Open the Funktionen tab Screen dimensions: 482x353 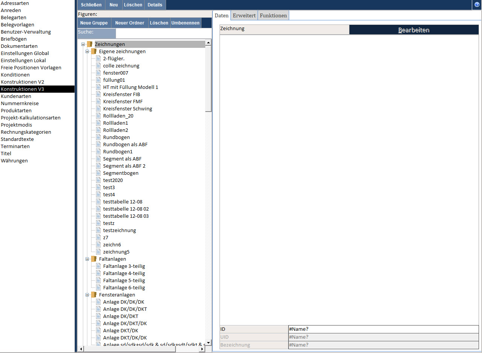point(273,15)
